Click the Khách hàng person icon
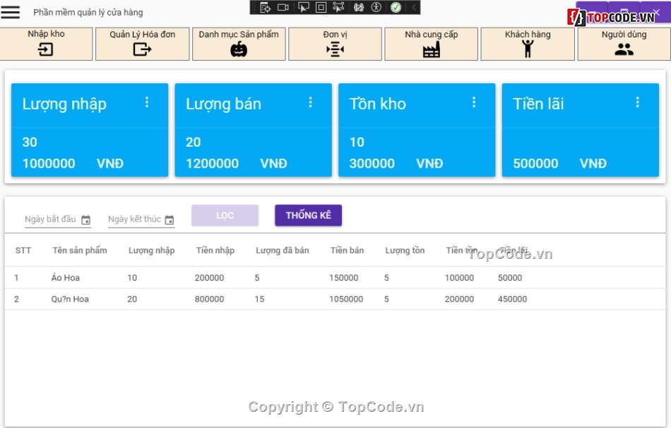 click(x=528, y=50)
